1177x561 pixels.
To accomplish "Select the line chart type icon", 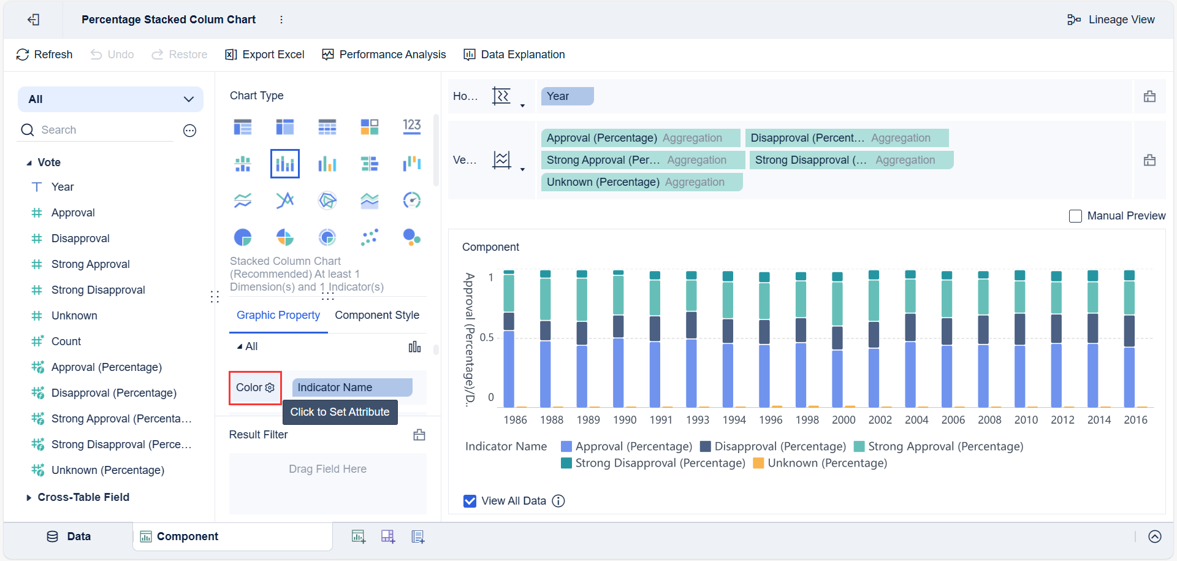I will (243, 200).
